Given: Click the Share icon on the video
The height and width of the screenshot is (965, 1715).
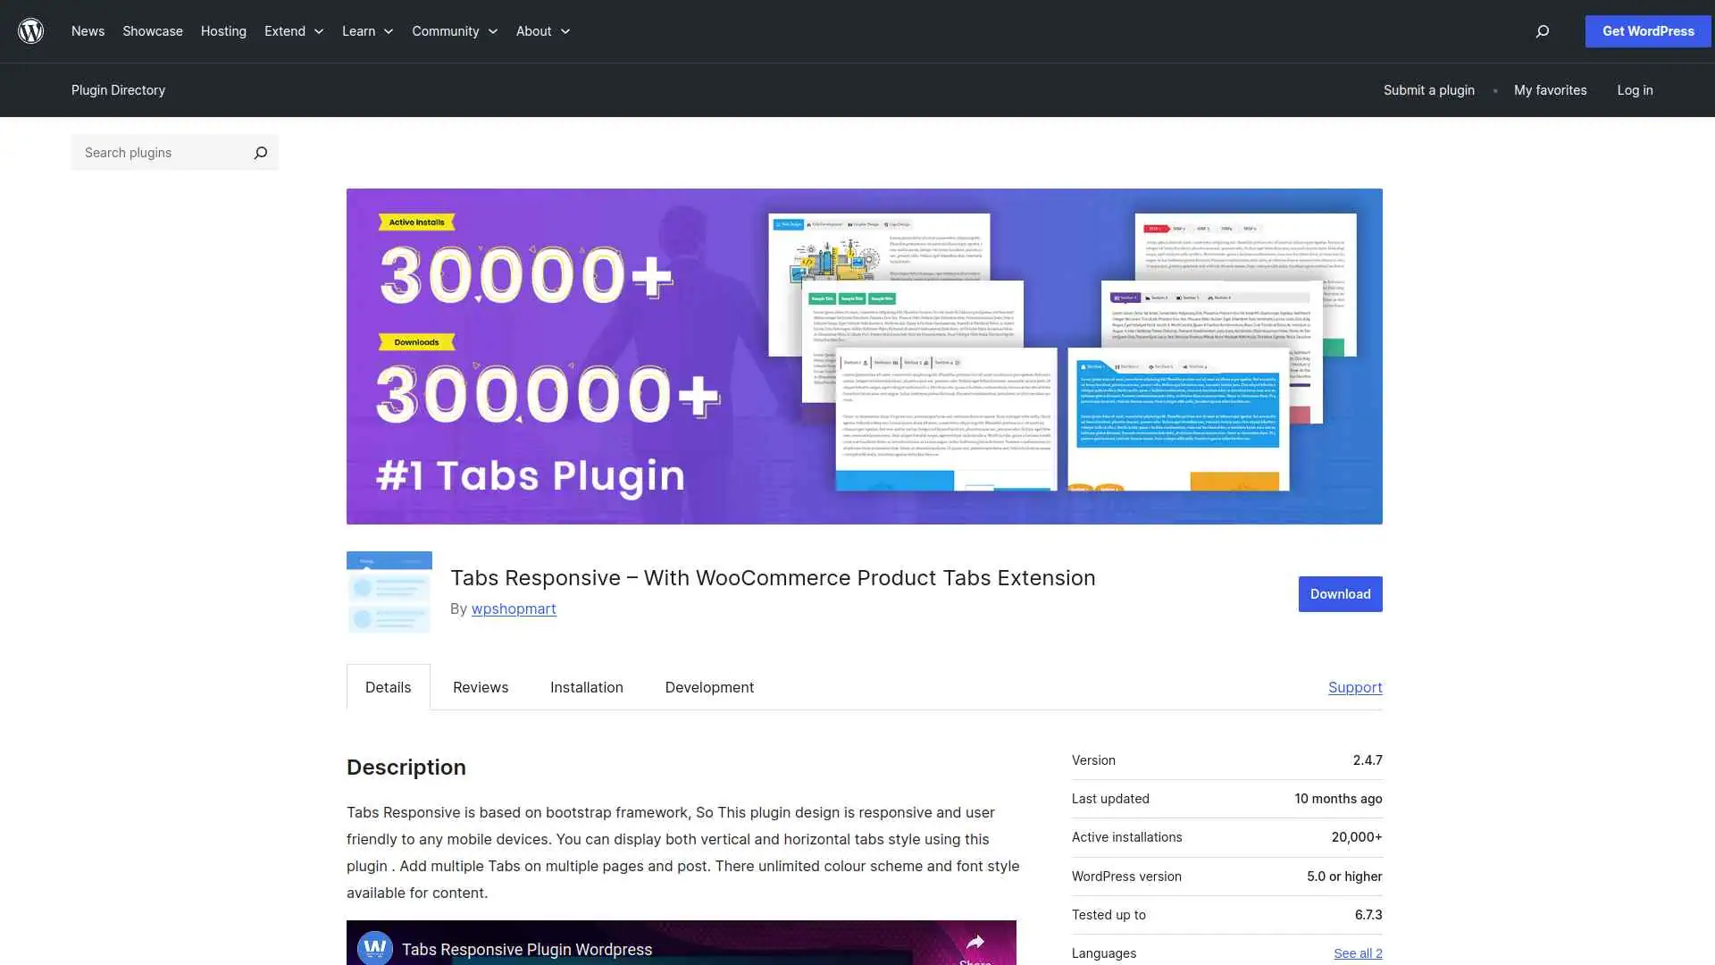Looking at the screenshot, I should click(x=976, y=942).
